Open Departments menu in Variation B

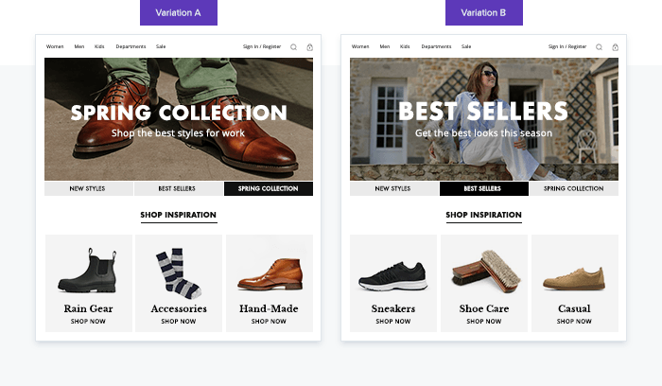pyautogui.click(x=436, y=46)
